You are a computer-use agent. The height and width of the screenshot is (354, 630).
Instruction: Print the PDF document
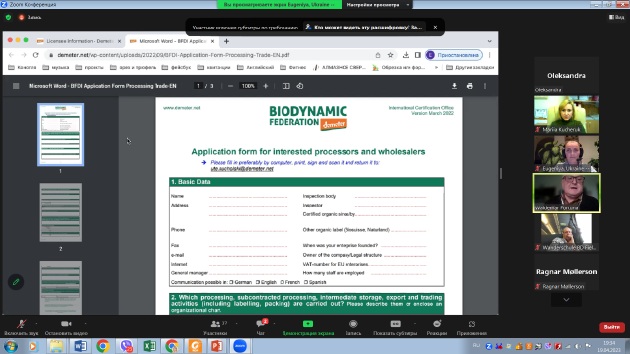470,86
